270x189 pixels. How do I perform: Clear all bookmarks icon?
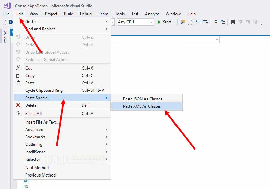[x=255, y=22]
